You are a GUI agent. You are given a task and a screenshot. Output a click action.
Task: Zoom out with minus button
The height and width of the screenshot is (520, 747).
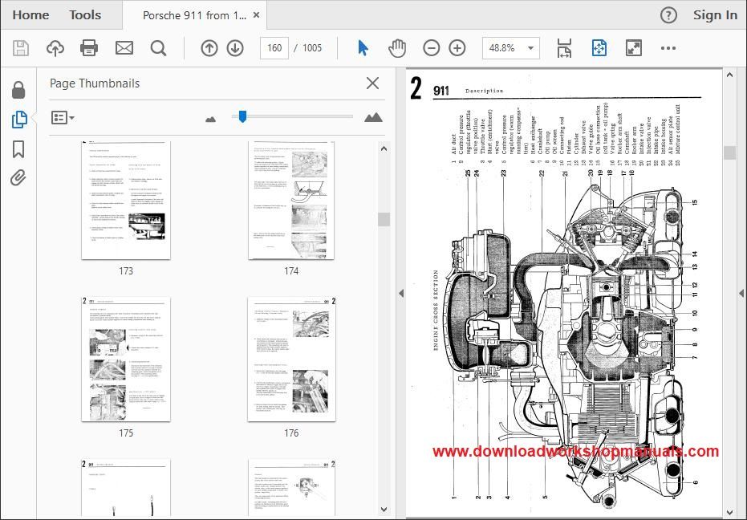[431, 48]
